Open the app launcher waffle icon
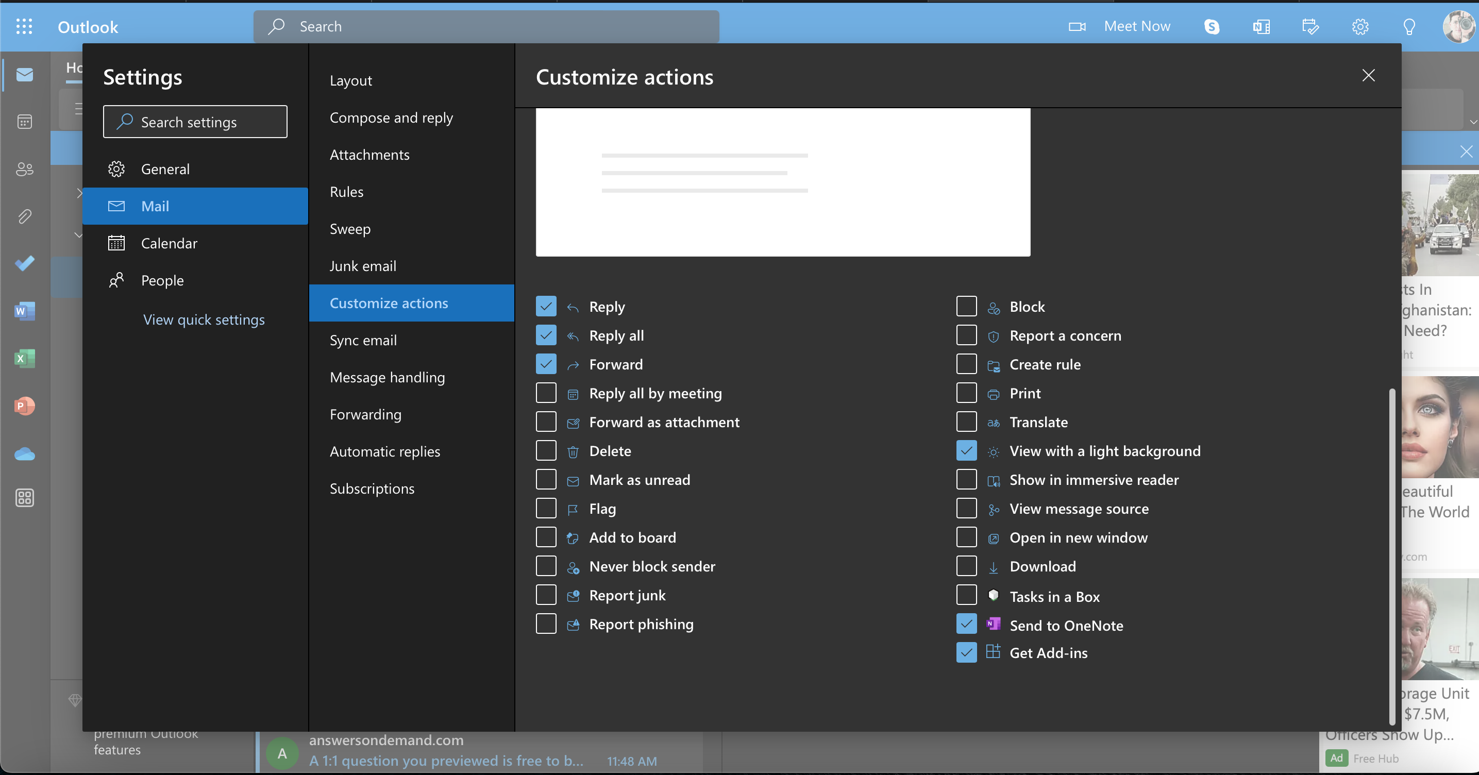Viewport: 1479px width, 775px height. (x=24, y=26)
